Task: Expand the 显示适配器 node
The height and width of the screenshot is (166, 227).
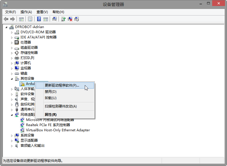Action: [12, 140]
